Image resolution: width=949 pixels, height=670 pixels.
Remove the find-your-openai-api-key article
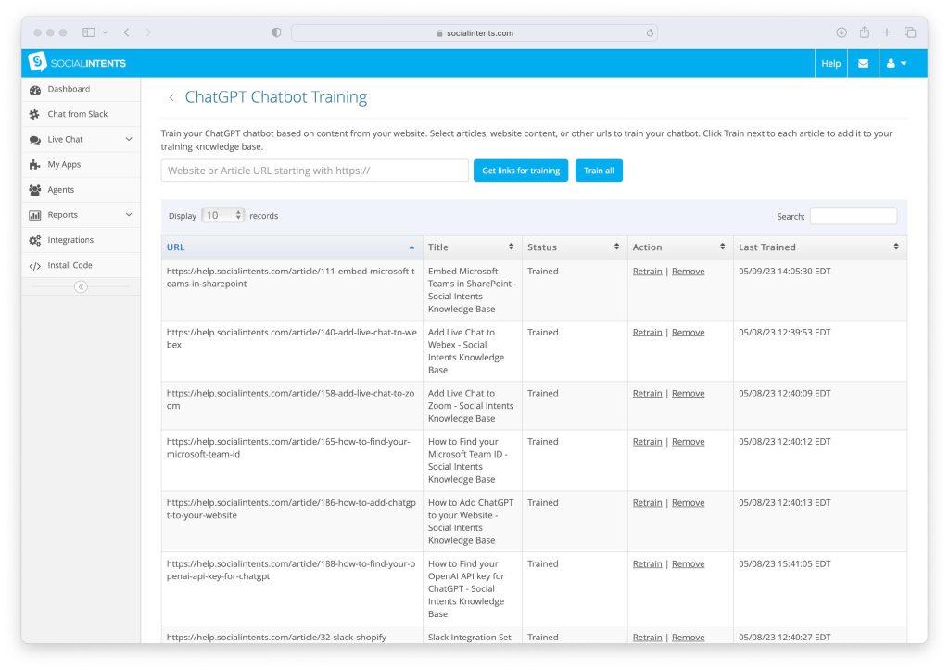(689, 564)
